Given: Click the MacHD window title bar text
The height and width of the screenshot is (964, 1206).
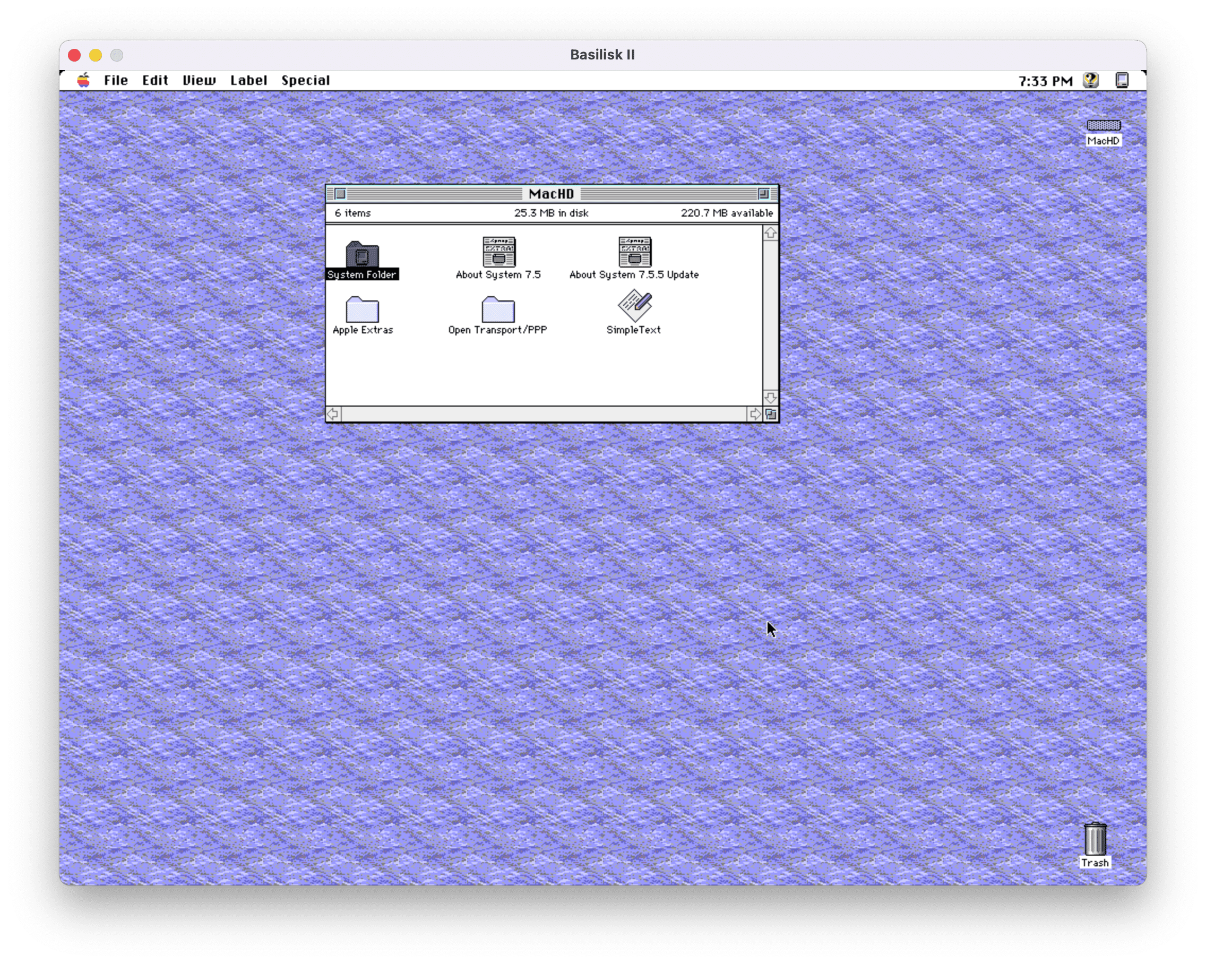Looking at the screenshot, I should click(552, 194).
